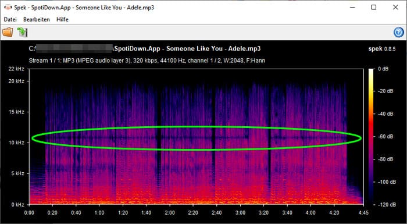The height and width of the screenshot is (224, 407).
Task: Click the '4:00' time axis label
Action: pyautogui.click(x=310, y=213)
